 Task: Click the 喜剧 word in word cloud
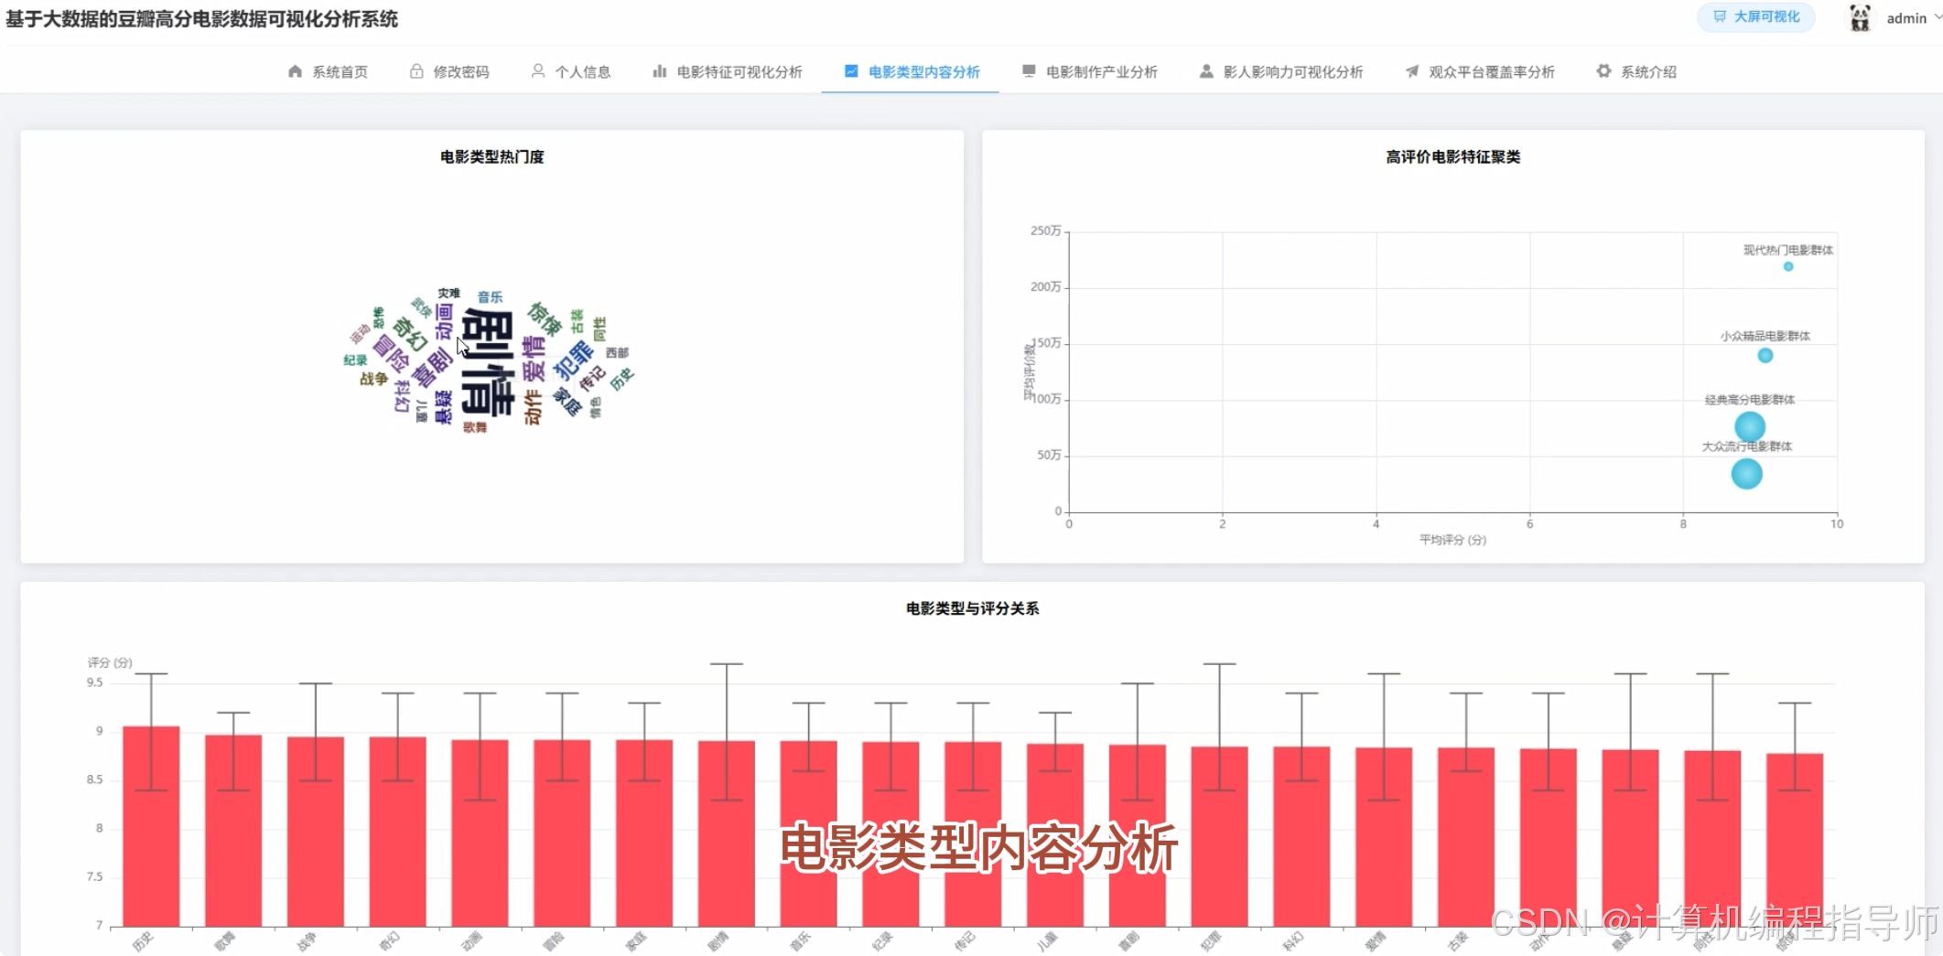(433, 368)
